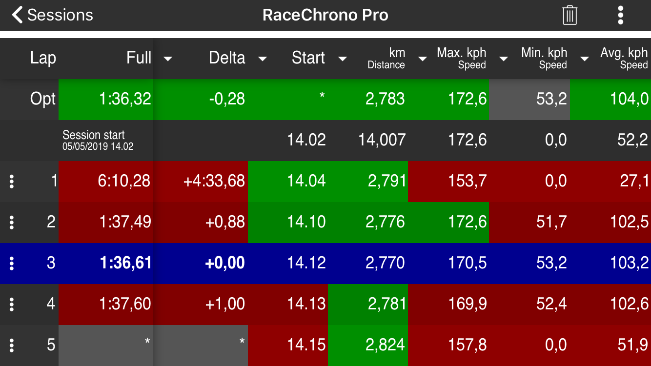The width and height of the screenshot is (651, 366).
Task: Open options menu for lap 2
Action: (12, 223)
